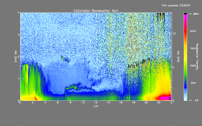The image size is (202, 126).
Task: Click the '6:' UTC time tick
Action: (x=58, y=103)
